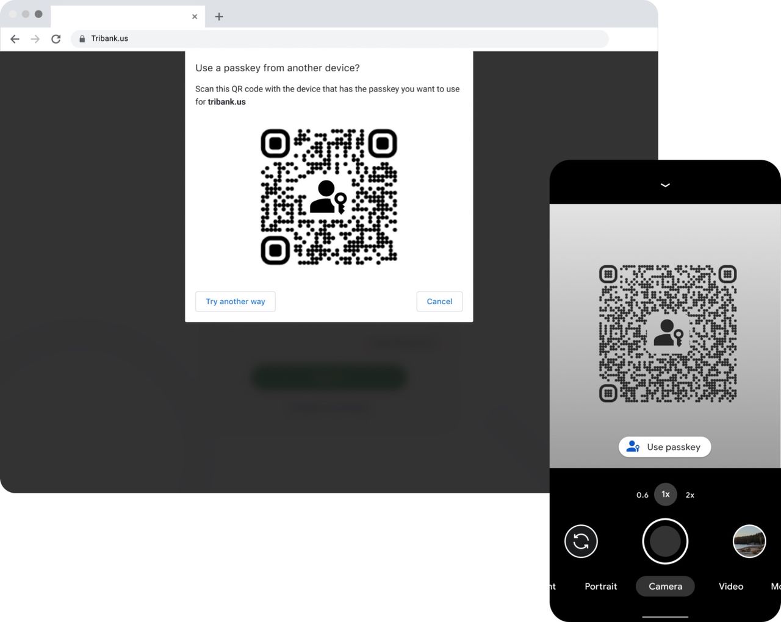Tap the Use passkey pill on the camera preview

click(664, 446)
